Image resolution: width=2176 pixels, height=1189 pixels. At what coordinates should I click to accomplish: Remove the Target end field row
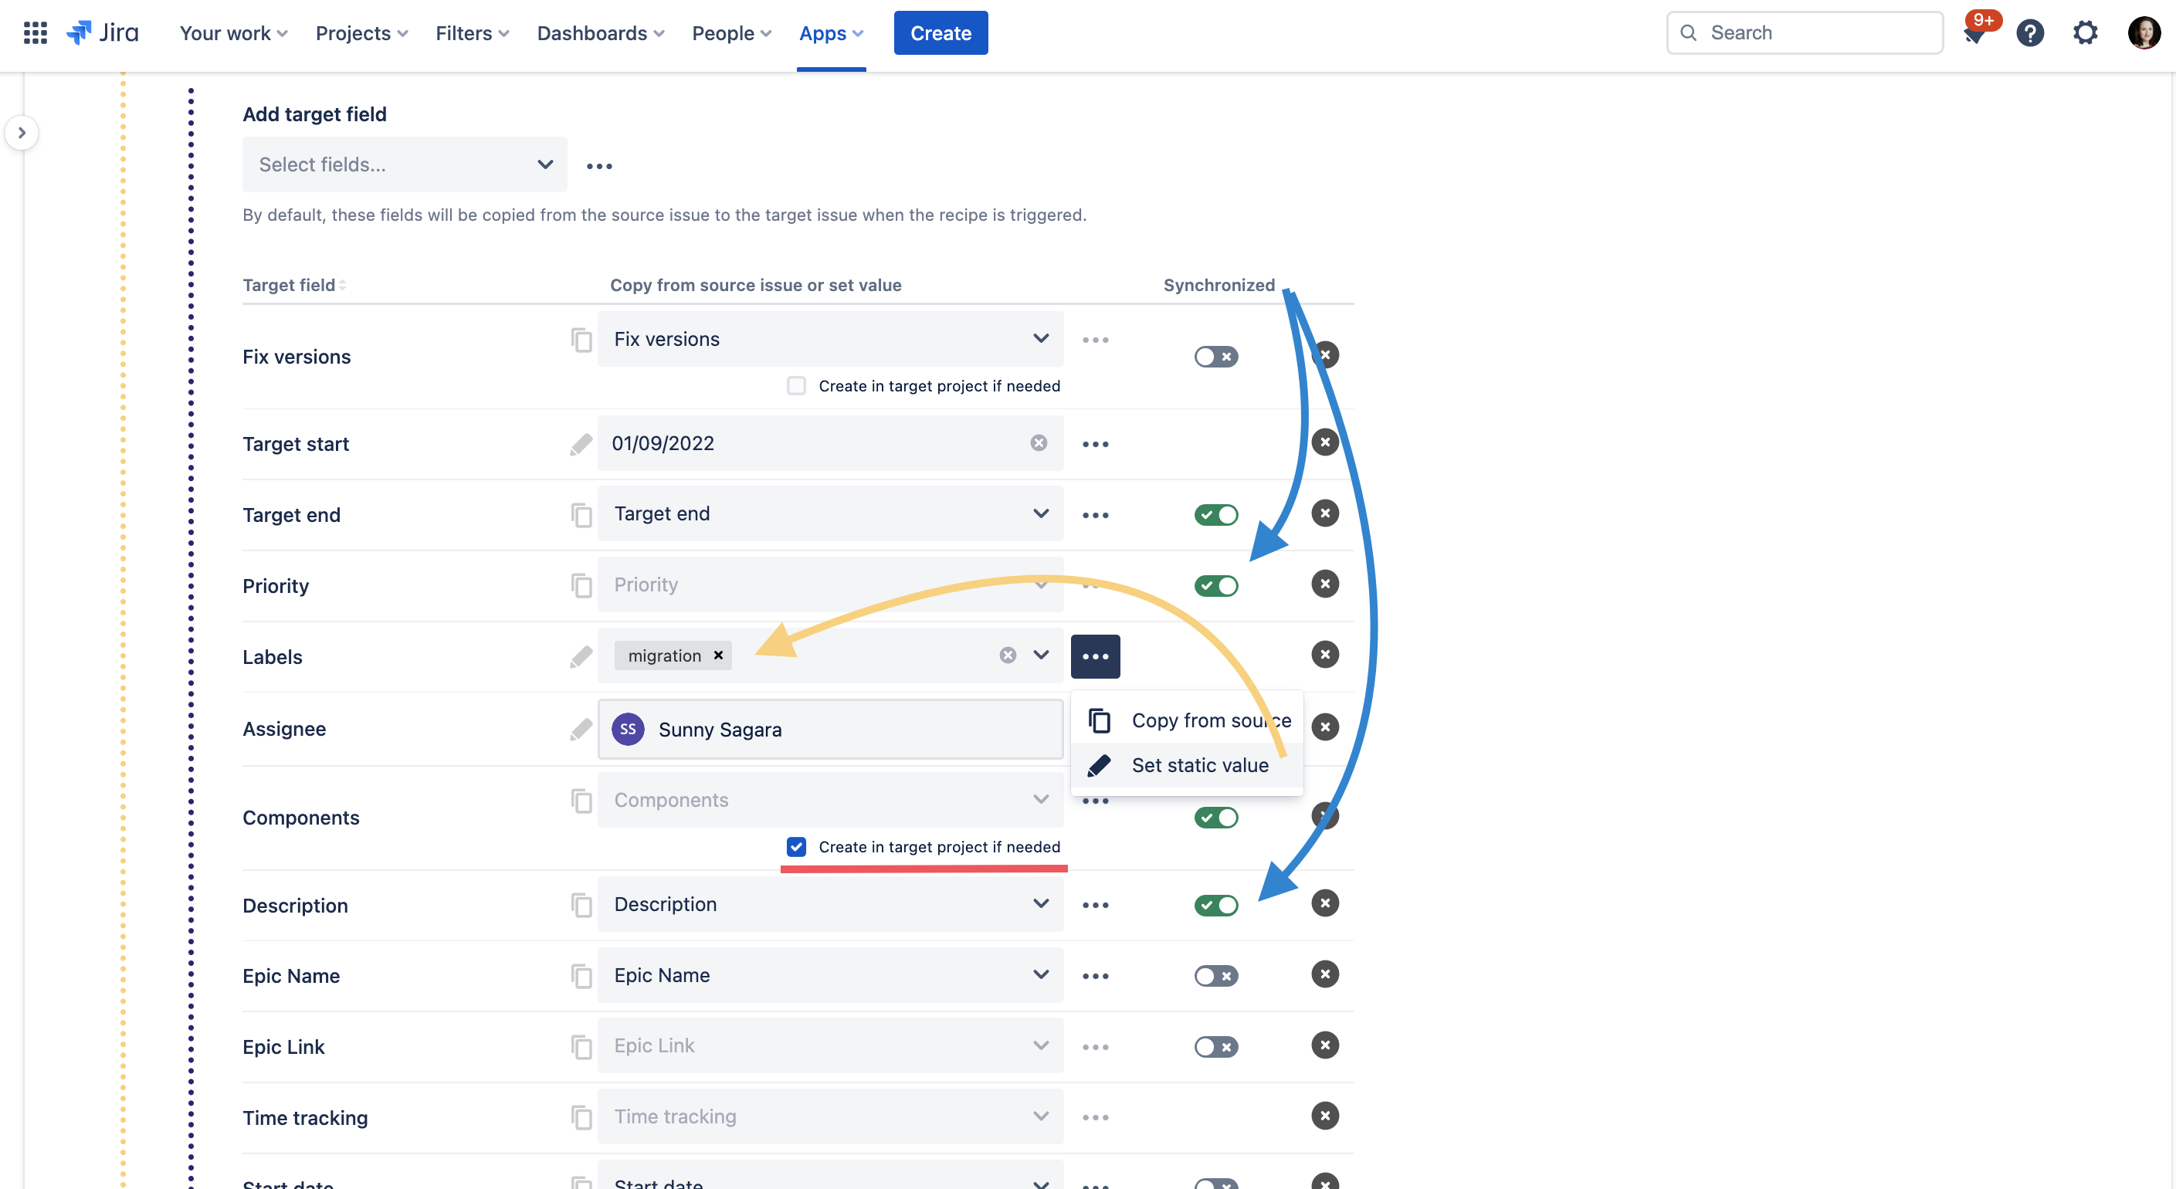point(1324,513)
